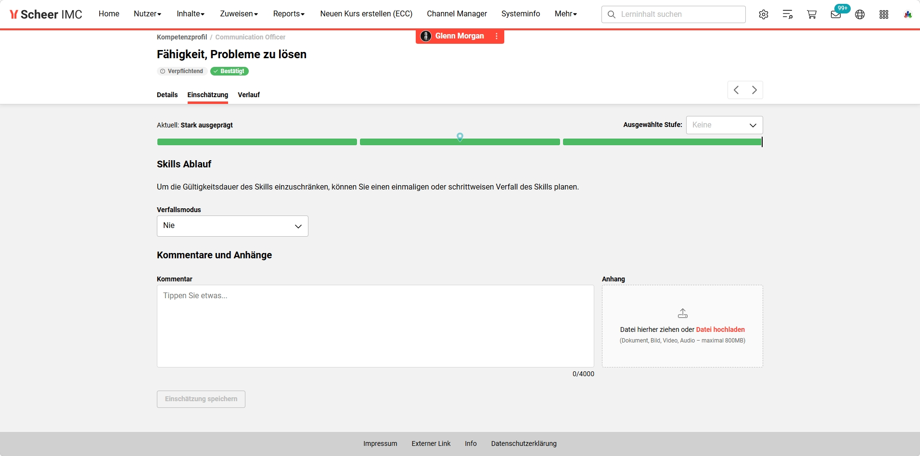Click the attachment drop zone

pos(682,326)
